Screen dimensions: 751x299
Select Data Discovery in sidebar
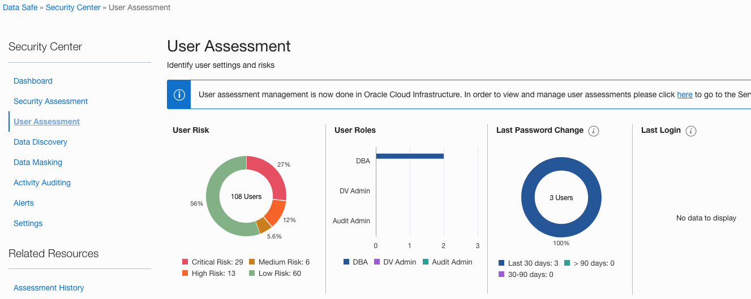pos(40,142)
